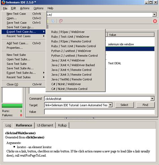Export as Java / JUnit 4 / WebDriver Backed
Screen dimensions: 159x165
(x=75, y=65)
